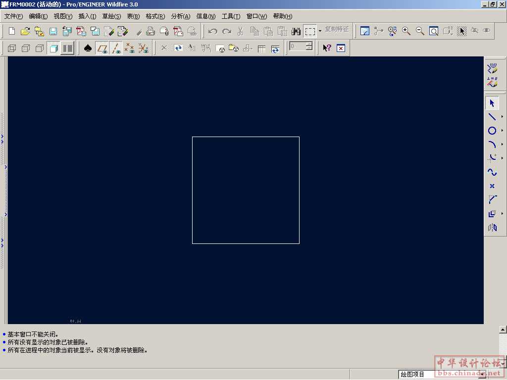Toggle hidden line display mode
The width and height of the screenshot is (507, 380).
click(x=26, y=48)
